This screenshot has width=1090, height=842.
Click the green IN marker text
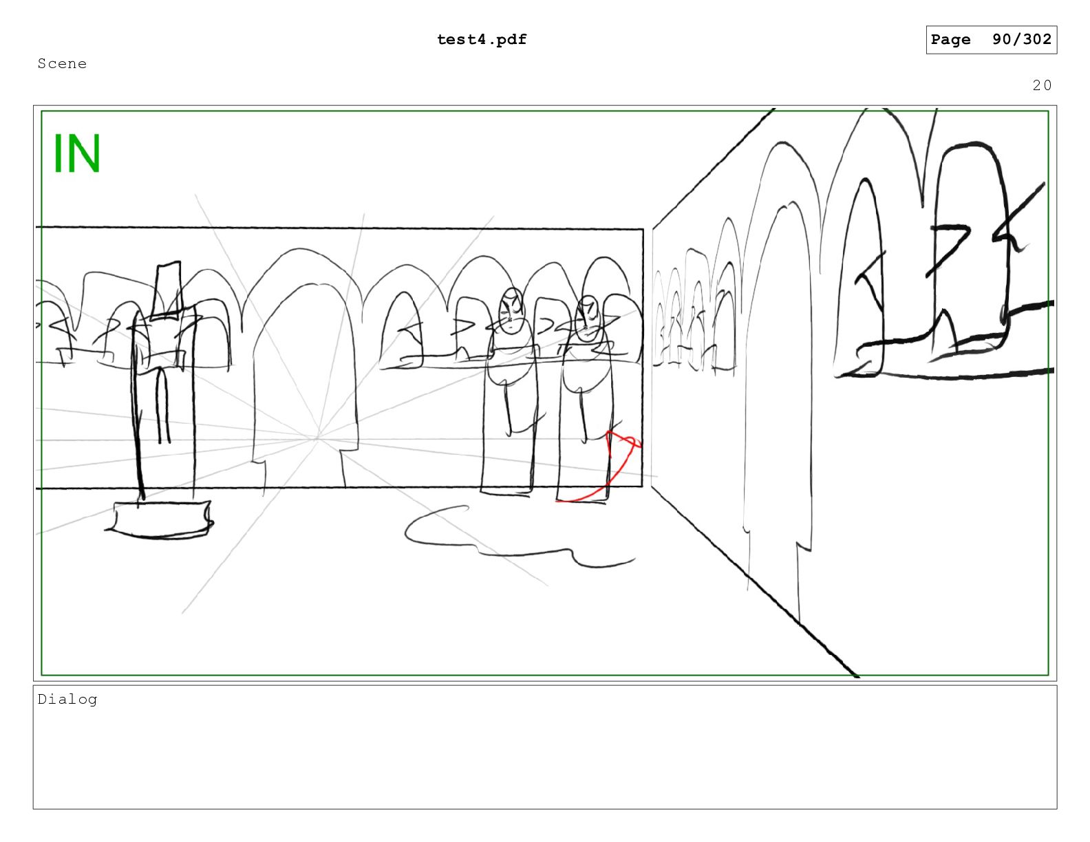[x=77, y=153]
